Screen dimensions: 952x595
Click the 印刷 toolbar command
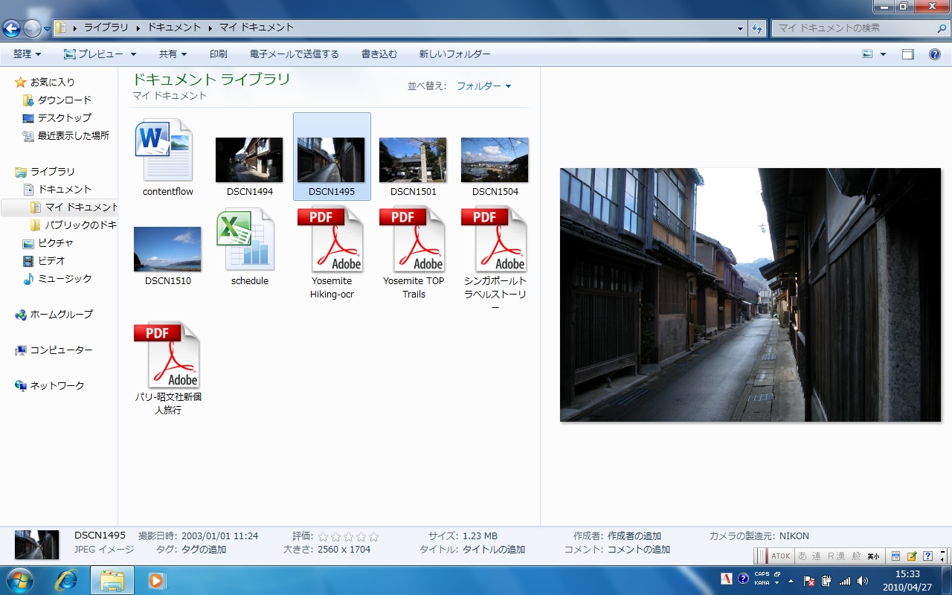click(218, 54)
